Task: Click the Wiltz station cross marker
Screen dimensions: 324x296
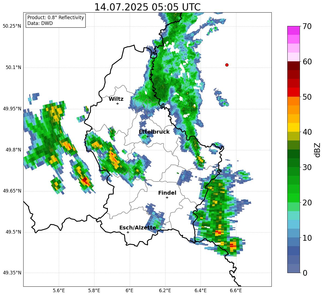Action: (118, 104)
